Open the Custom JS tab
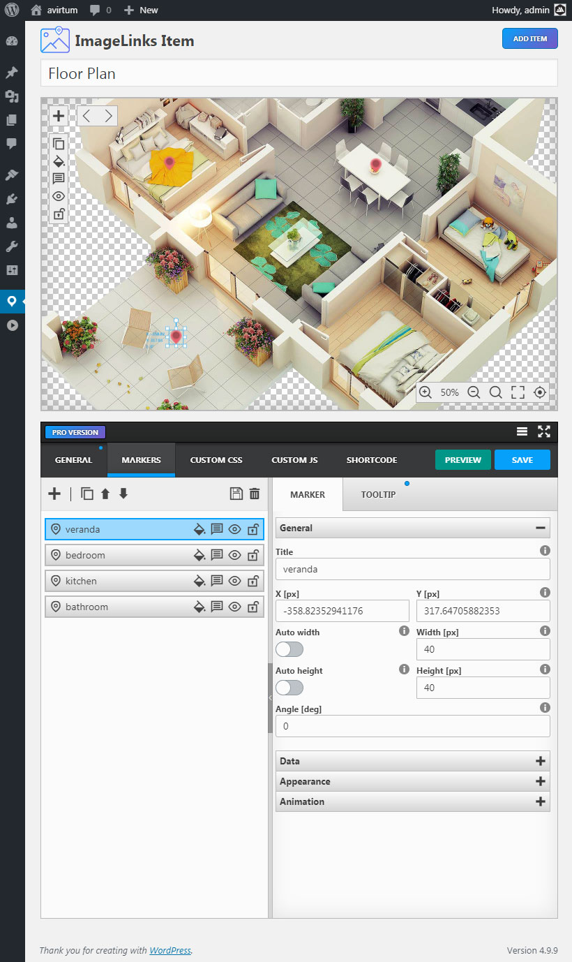Viewport: 572px width, 962px height. 294,460
